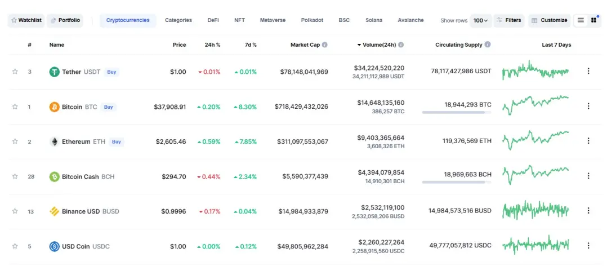
Task: Open the Ethereum row three-dot menu
Action: click(x=588, y=140)
